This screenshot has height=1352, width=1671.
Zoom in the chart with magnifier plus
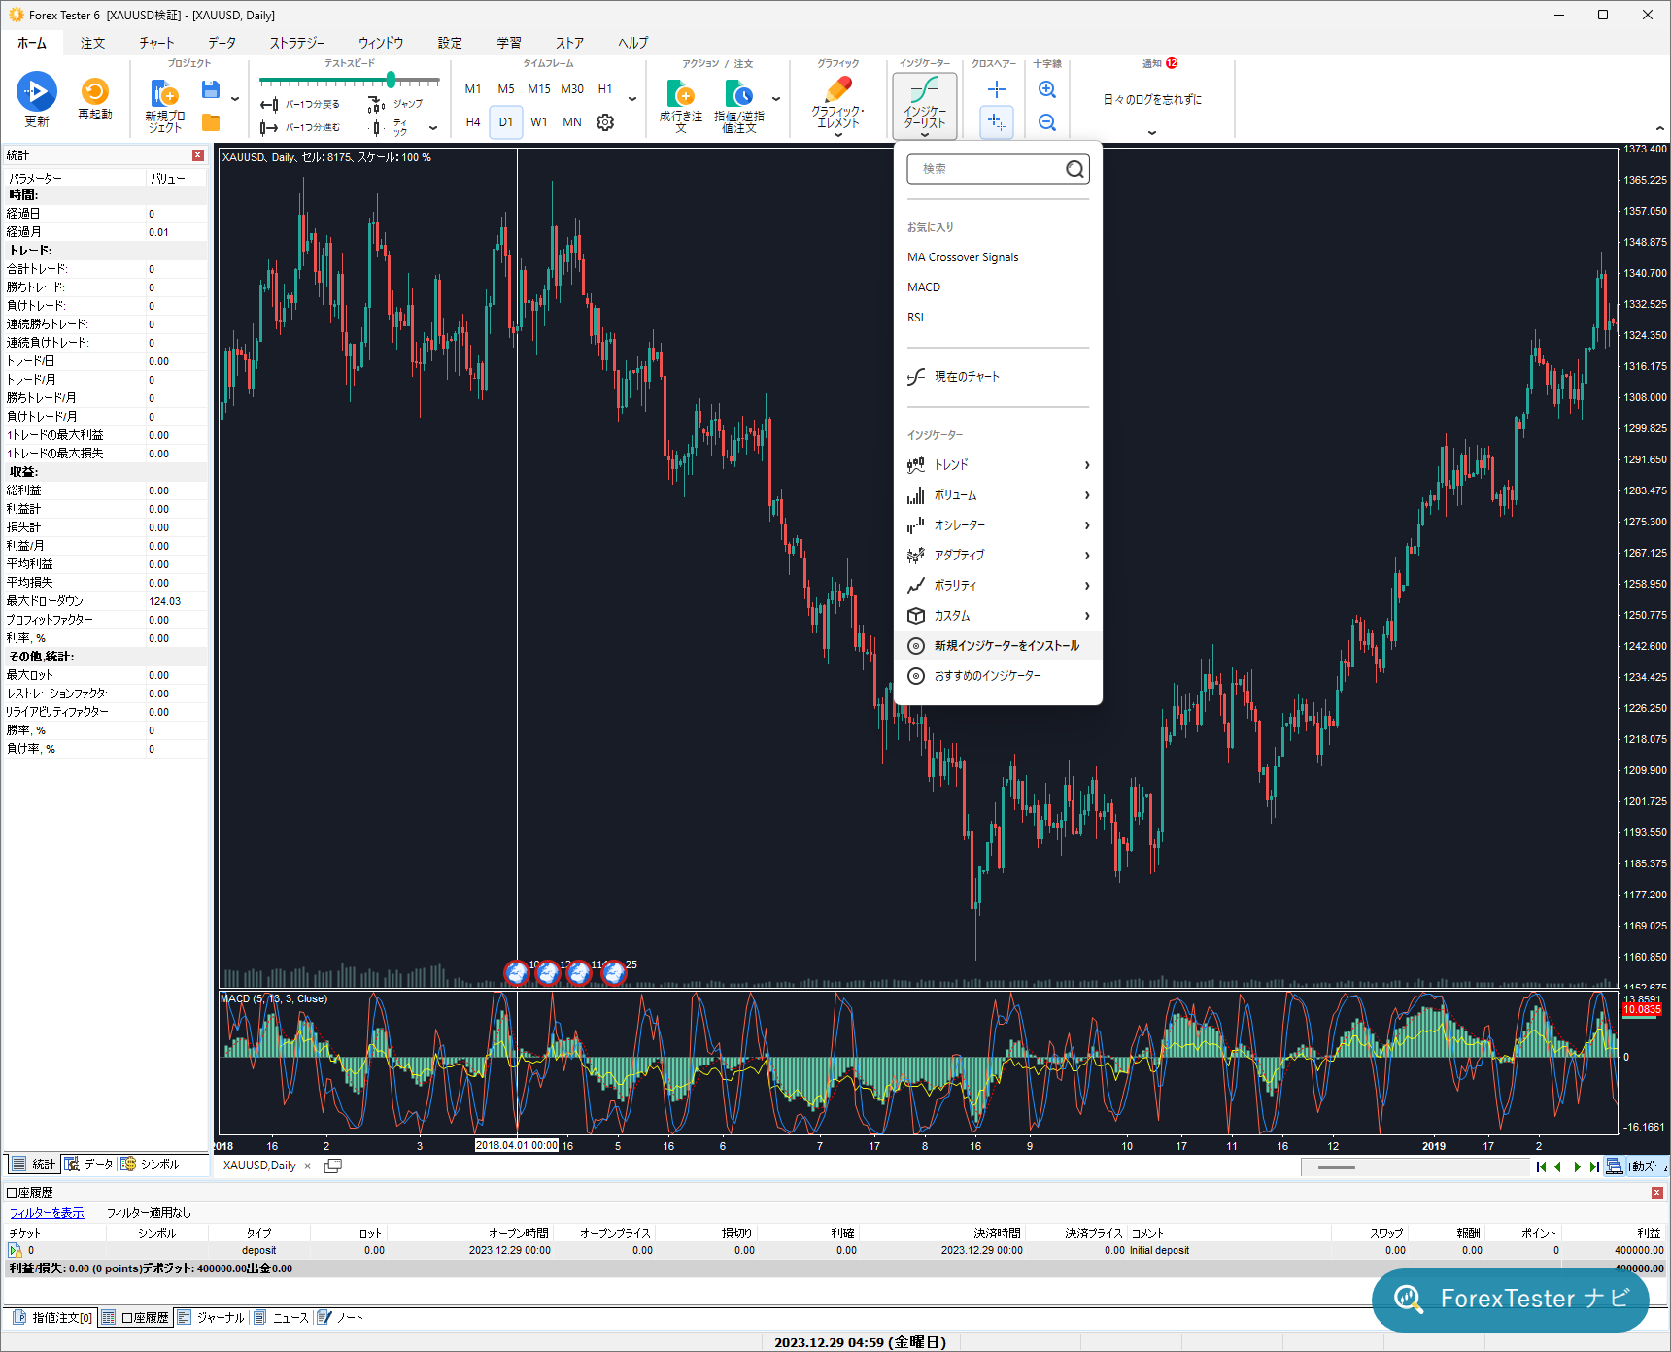click(x=1047, y=89)
